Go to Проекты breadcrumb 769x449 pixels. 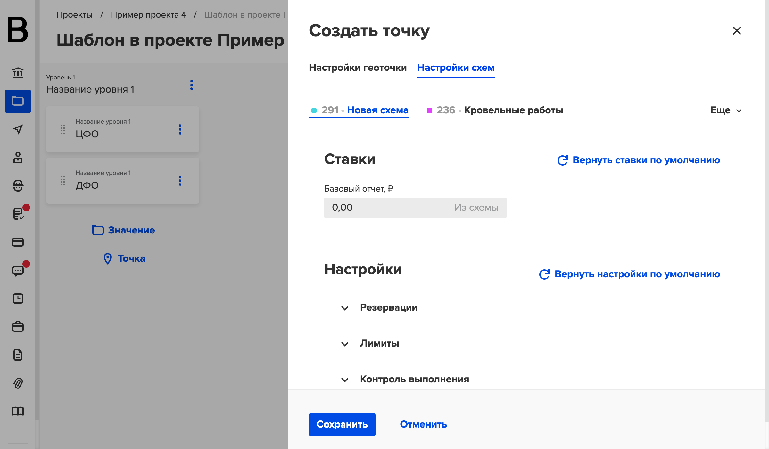pos(74,15)
